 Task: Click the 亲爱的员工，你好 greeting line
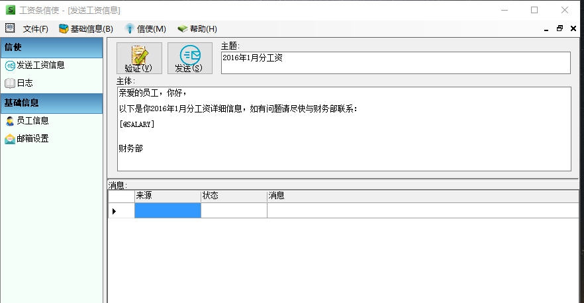[x=153, y=93]
